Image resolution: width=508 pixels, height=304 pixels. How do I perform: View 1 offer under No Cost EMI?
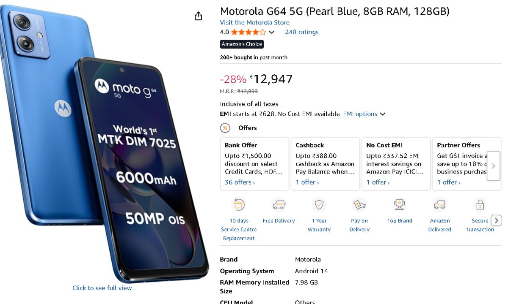point(378,182)
